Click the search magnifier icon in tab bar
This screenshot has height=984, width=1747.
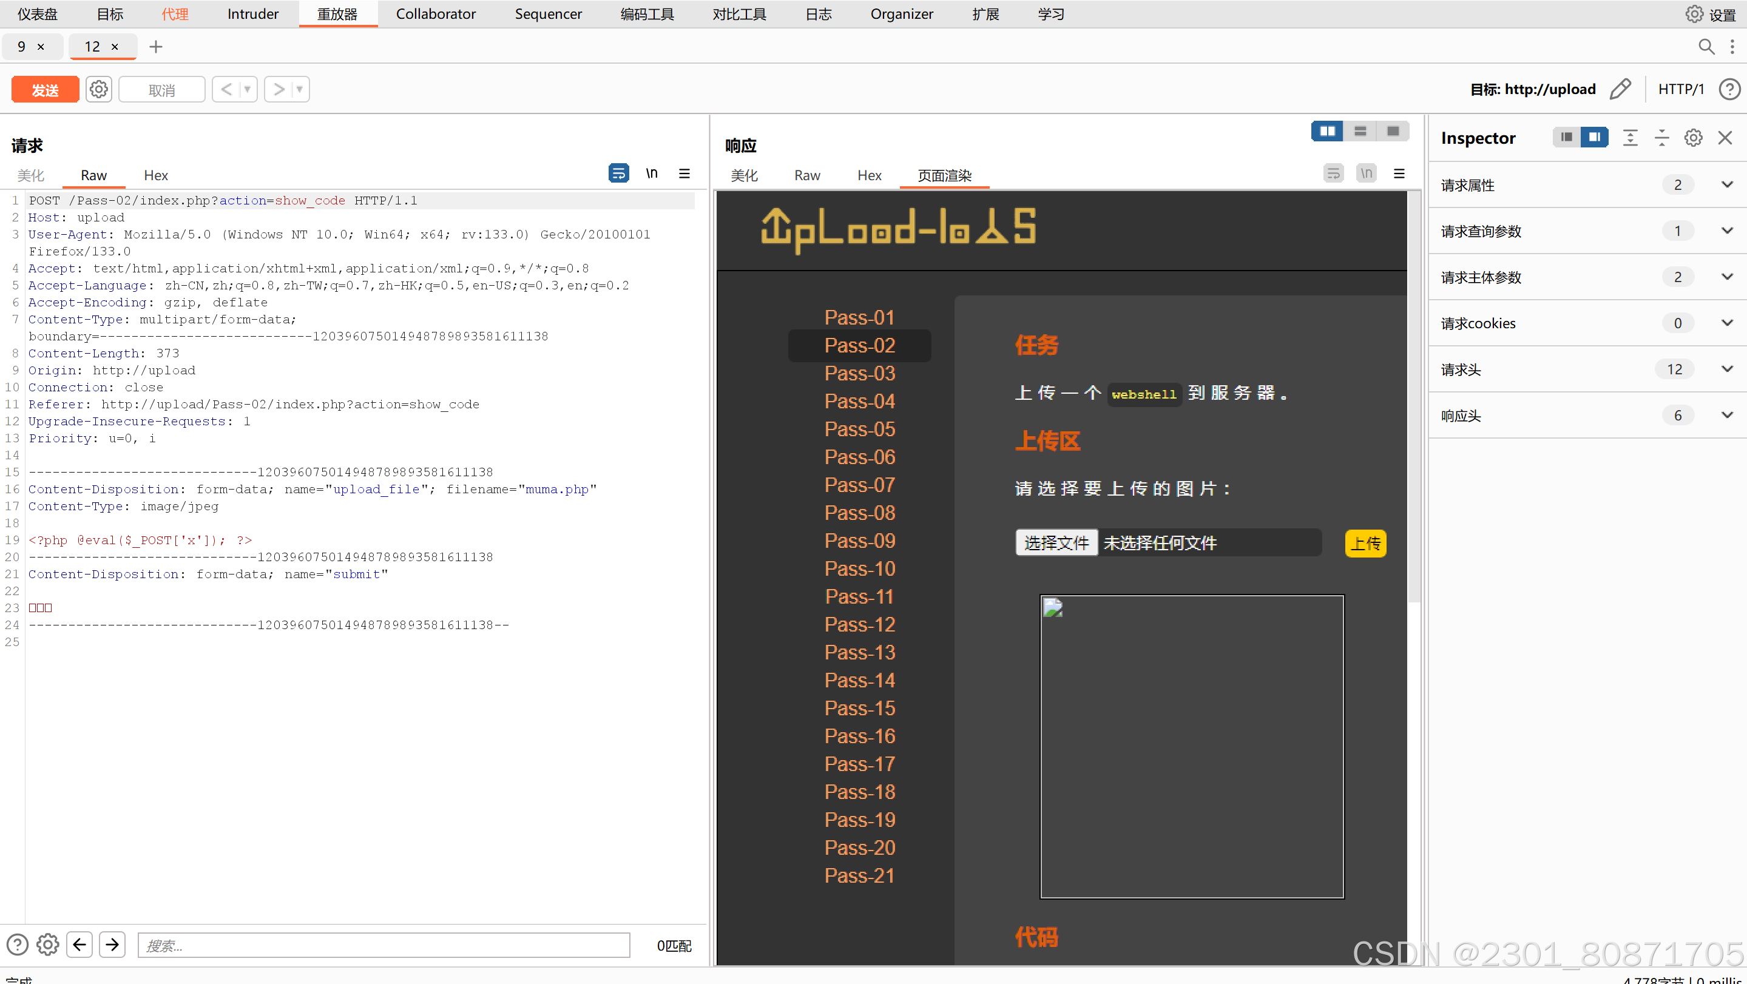tap(1706, 47)
